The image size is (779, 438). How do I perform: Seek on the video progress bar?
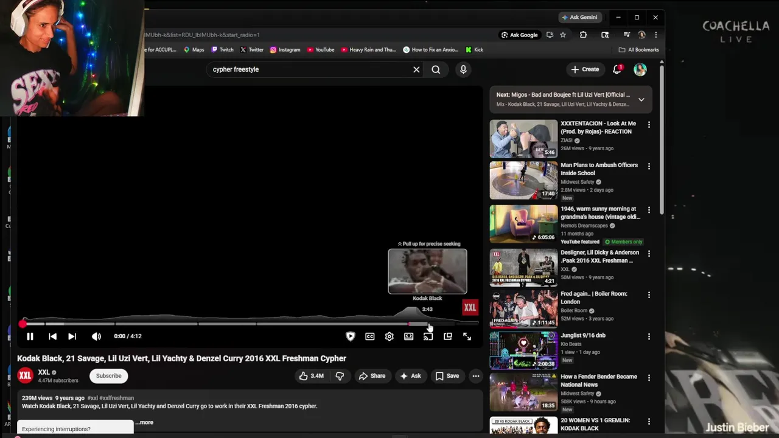[x=250, y=324]
